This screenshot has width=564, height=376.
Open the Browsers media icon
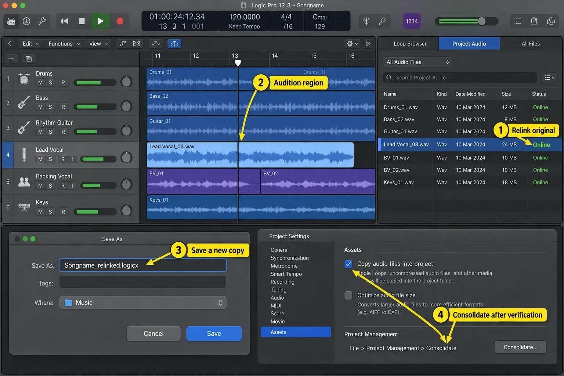tap(551, 21)
